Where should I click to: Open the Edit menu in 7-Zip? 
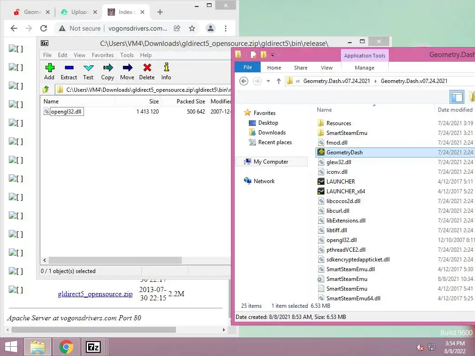[63, 55]
